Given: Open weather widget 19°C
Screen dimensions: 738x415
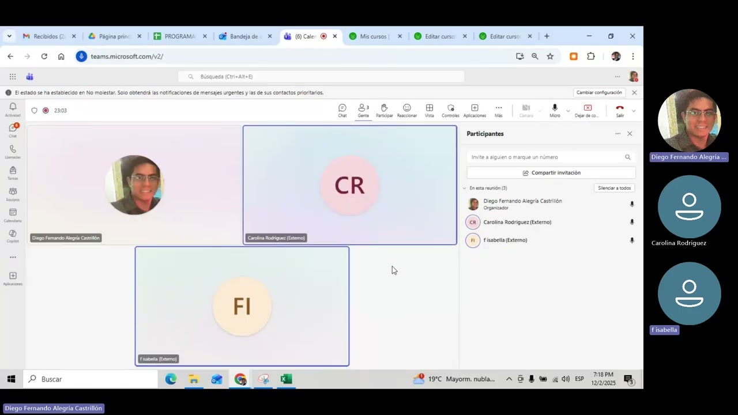Looking at the screenshot, I should pyautogui.click(x=454, y=379).
